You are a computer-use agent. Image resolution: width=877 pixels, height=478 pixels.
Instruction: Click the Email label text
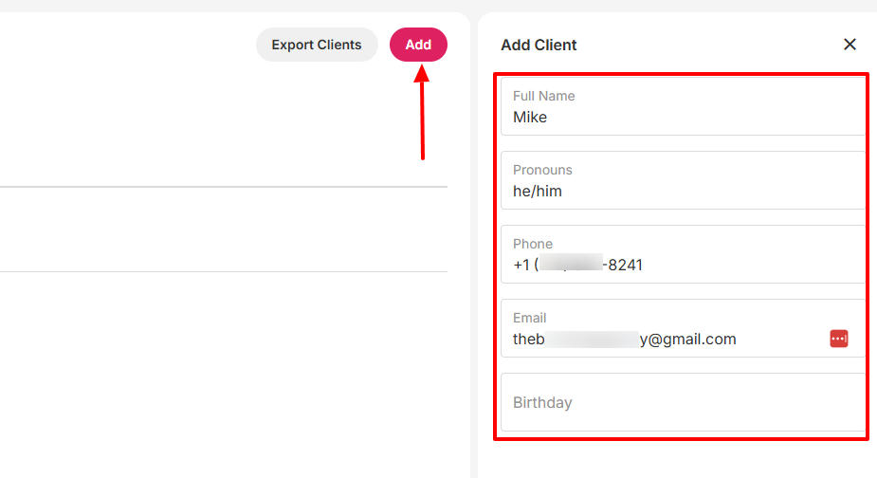click(530, 318)
